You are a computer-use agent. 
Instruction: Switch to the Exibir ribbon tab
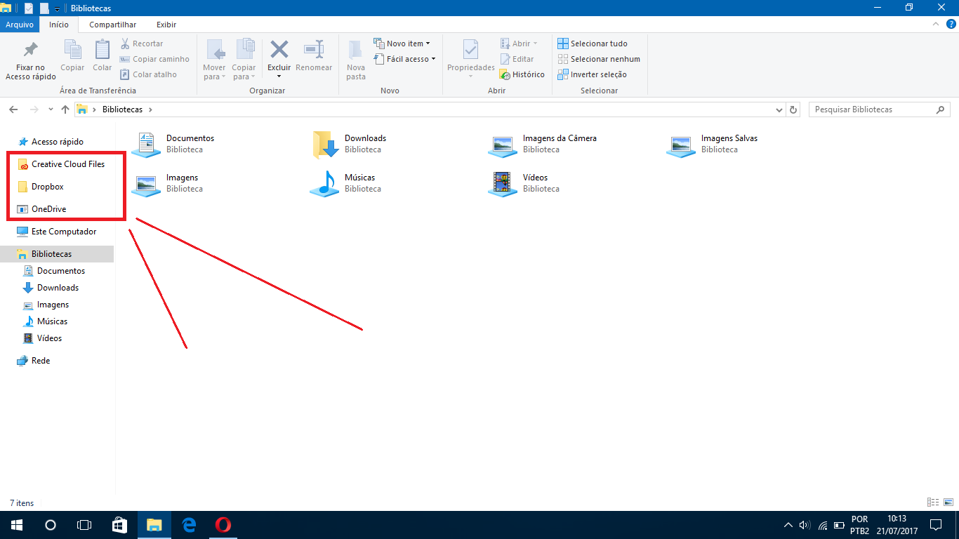coord(166,25)
